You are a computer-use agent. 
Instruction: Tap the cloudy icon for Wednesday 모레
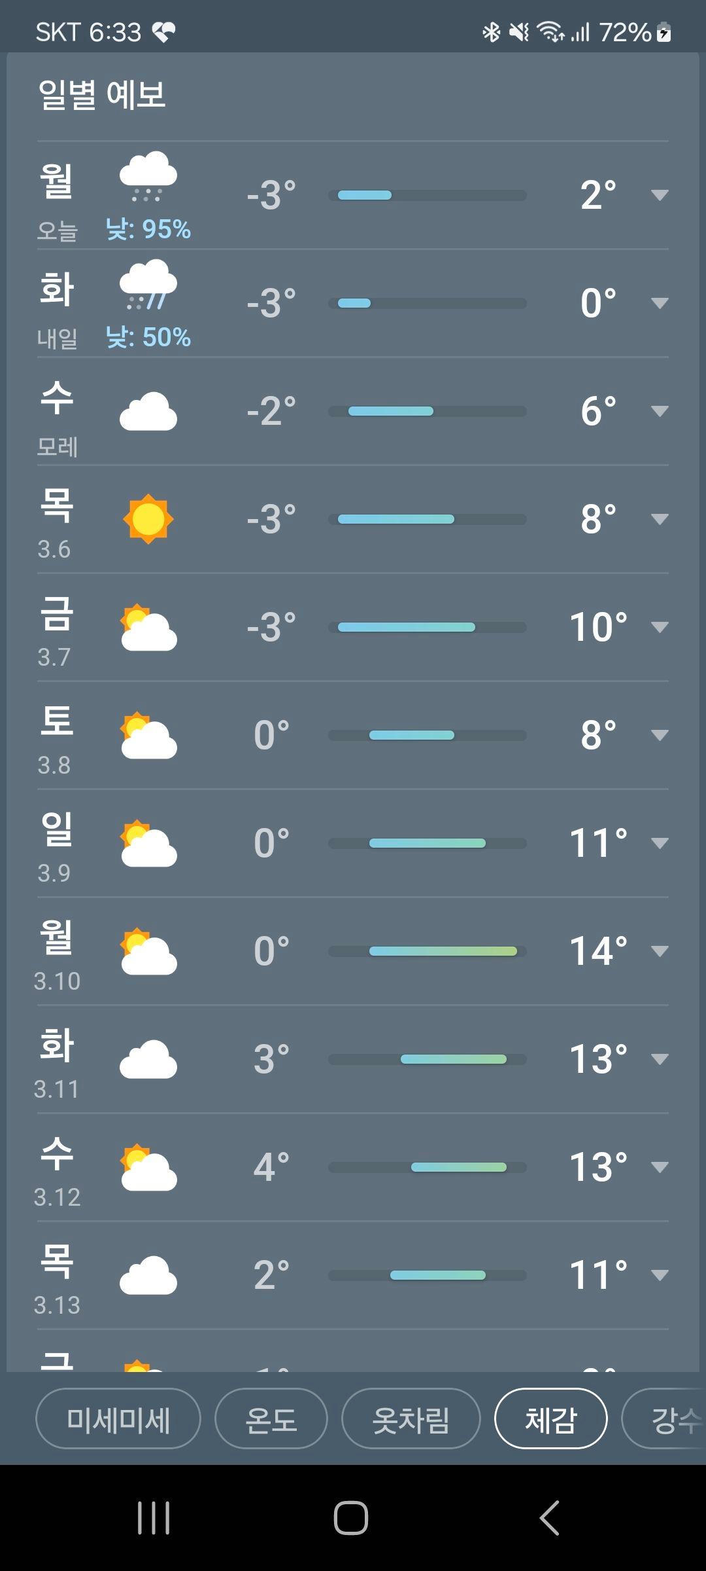(x=148, y=411)
